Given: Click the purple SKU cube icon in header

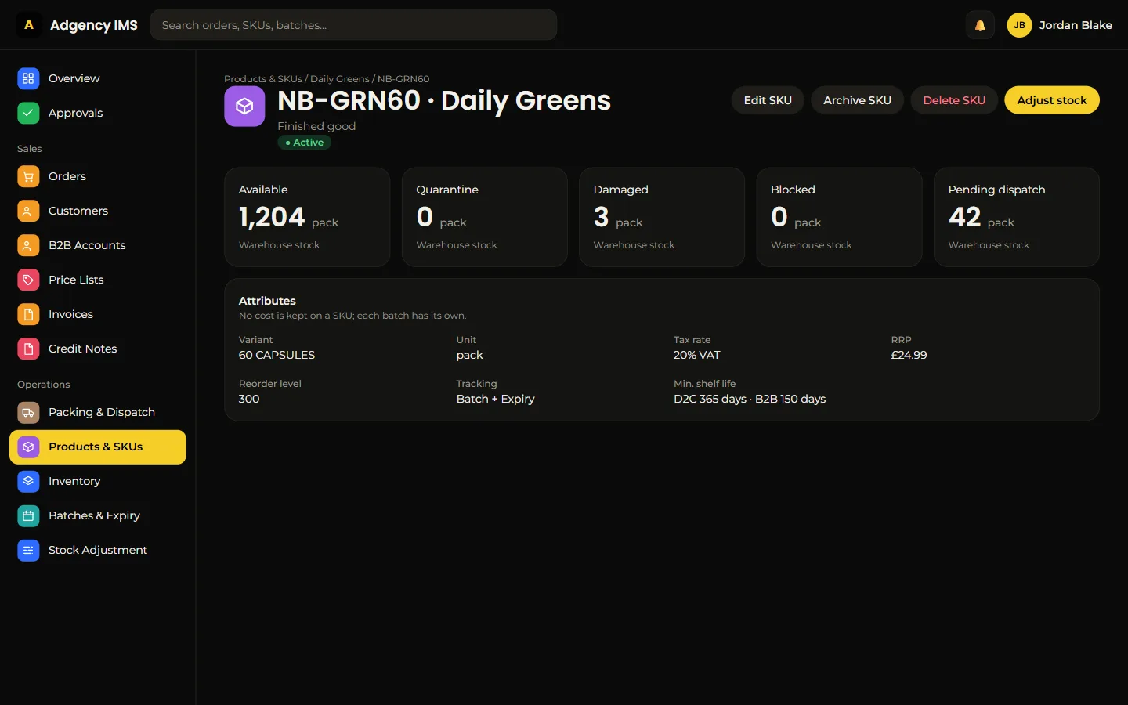Looking at the screenshot, I should (x=244, y=106).
